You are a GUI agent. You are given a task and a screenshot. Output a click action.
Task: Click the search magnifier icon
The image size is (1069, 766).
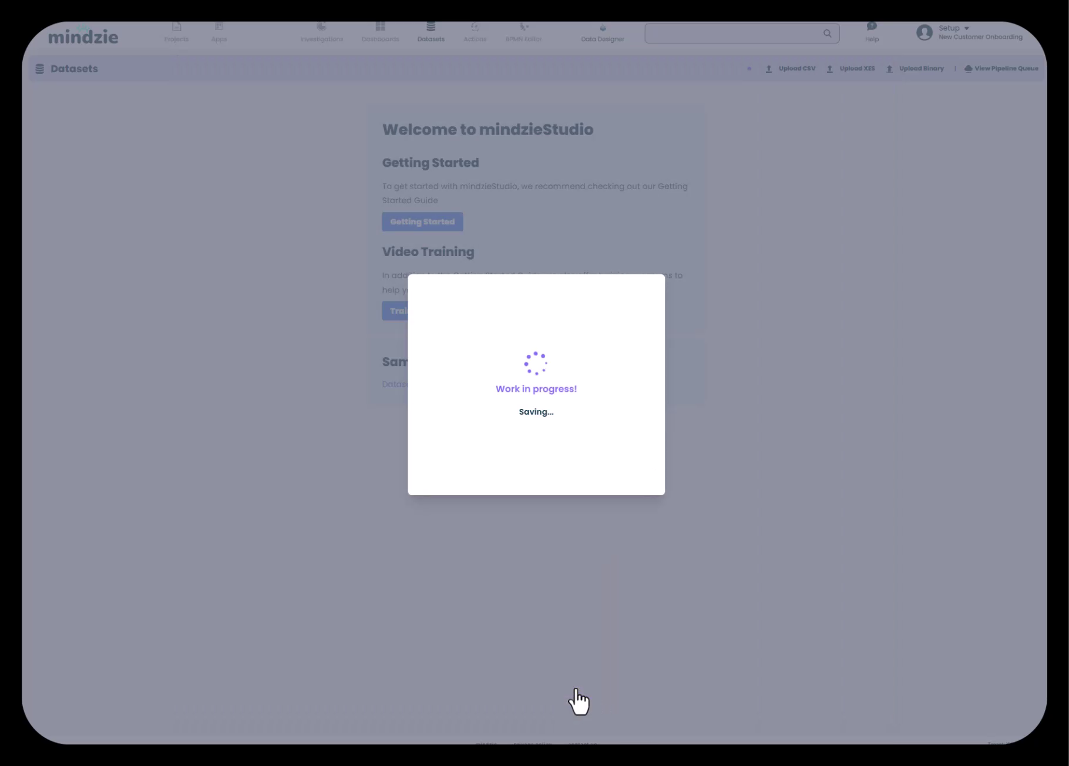tap(827, 33)
